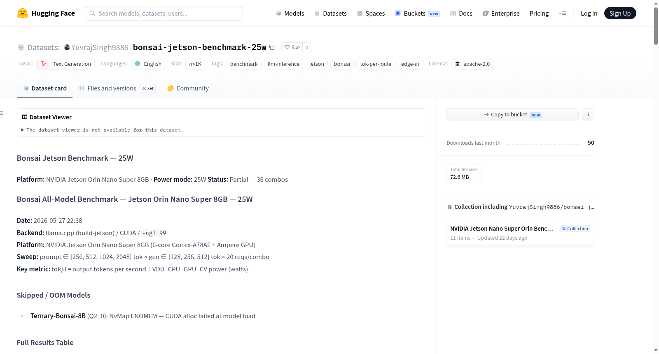Click the tok-per-joule tag
The height and width of the screenshot is (354, 659).
(x=376, y=64)
